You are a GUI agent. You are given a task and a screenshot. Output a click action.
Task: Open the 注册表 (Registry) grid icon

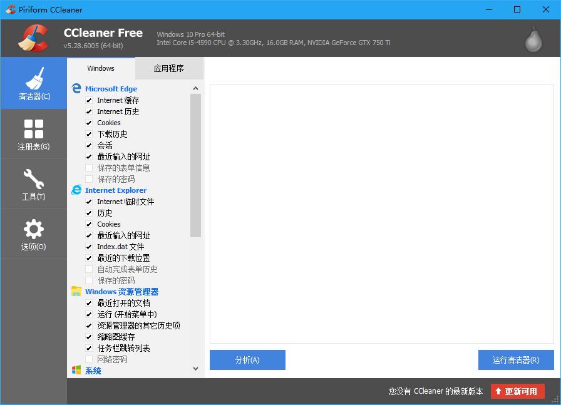(34, 130)
